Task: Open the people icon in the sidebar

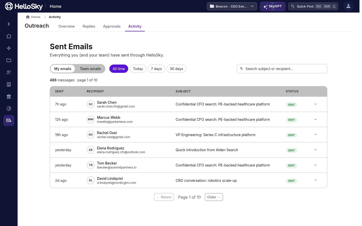Action: 9,72
